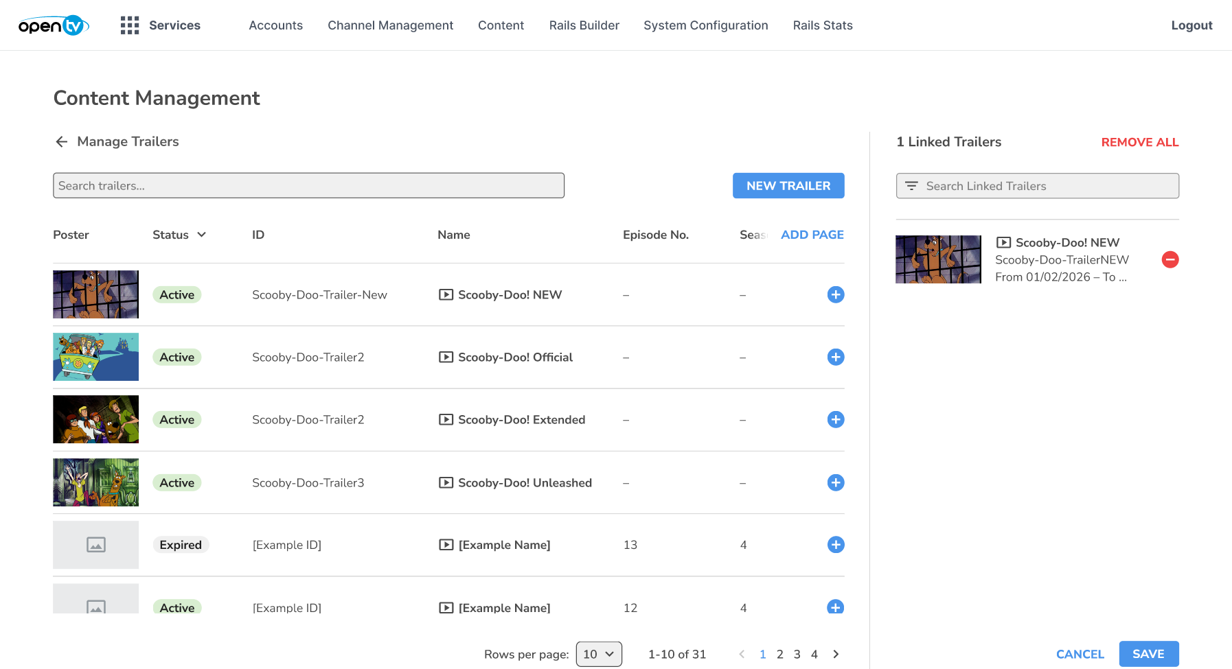Click video icon beside Scooby-Doo! Official name
The height and width of the screenshot is (669, 1232).
446,357
